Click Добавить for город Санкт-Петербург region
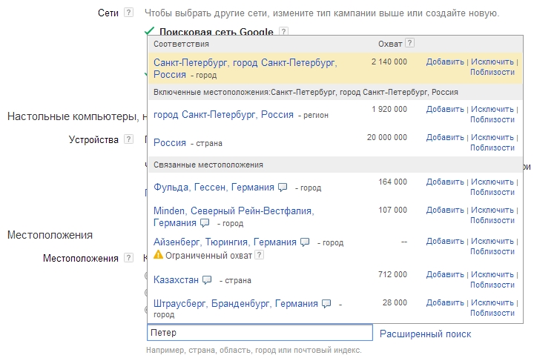This screenshot has width=534, height=358. click(x=445, y=109)
